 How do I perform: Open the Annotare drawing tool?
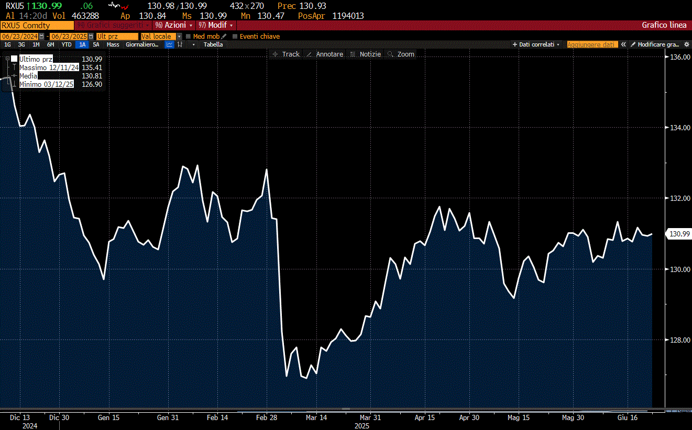click(x=325, y=54)
